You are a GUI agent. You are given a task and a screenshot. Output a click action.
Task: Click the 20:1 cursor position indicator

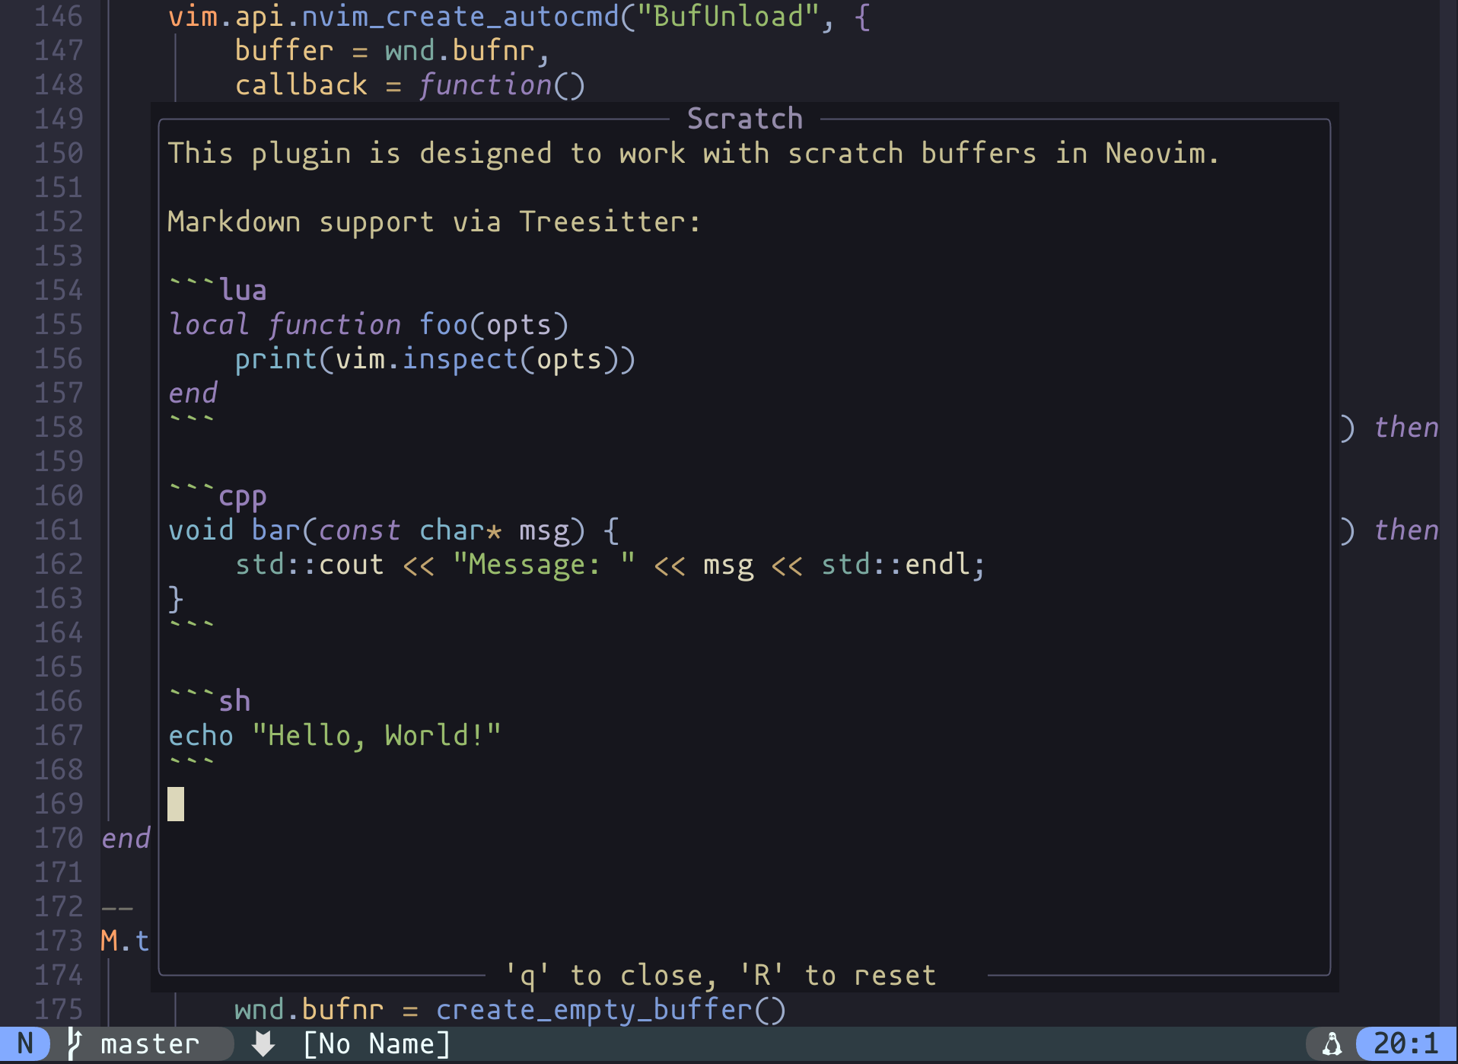click(1405, 1043)
